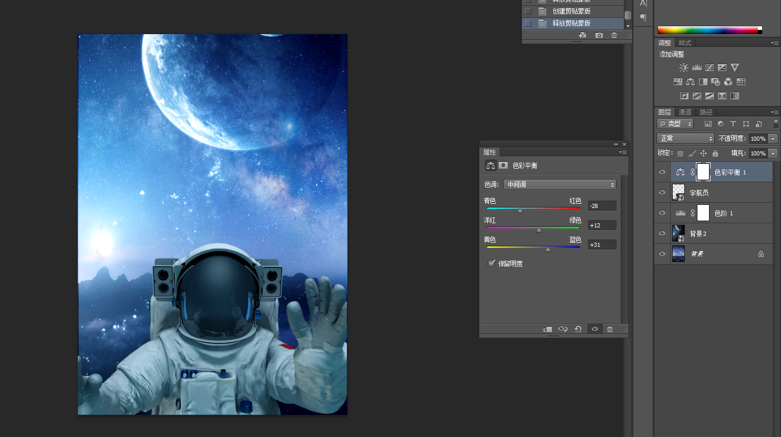781x437 pixels.
Task: Hide the 背景2 layer
Action: [x=662, y=234]
